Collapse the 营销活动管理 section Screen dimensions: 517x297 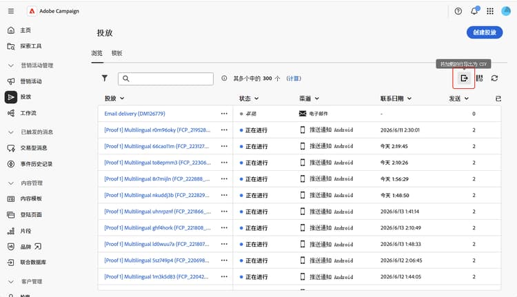click(11, 65)
